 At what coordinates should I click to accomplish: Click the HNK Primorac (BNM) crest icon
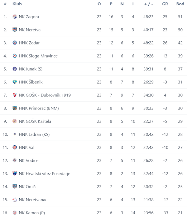click(x=15, y=108)
